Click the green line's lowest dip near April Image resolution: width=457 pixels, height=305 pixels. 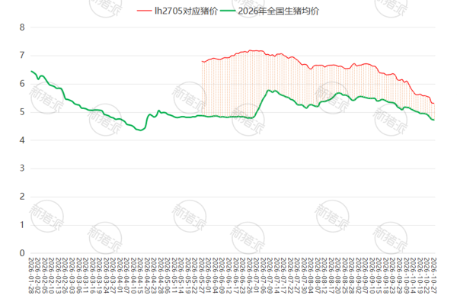coord(141,130)
